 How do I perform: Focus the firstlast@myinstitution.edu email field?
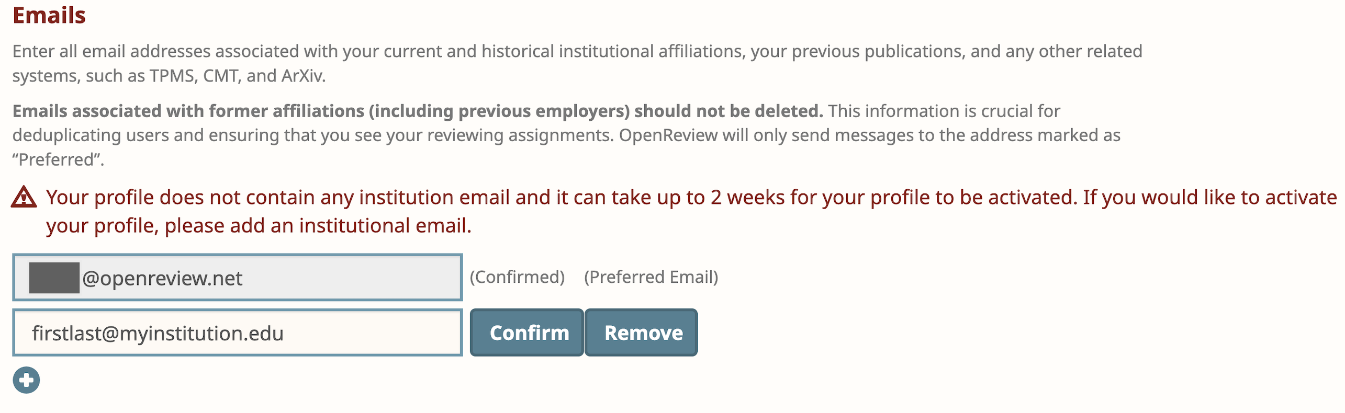(237, 333)
